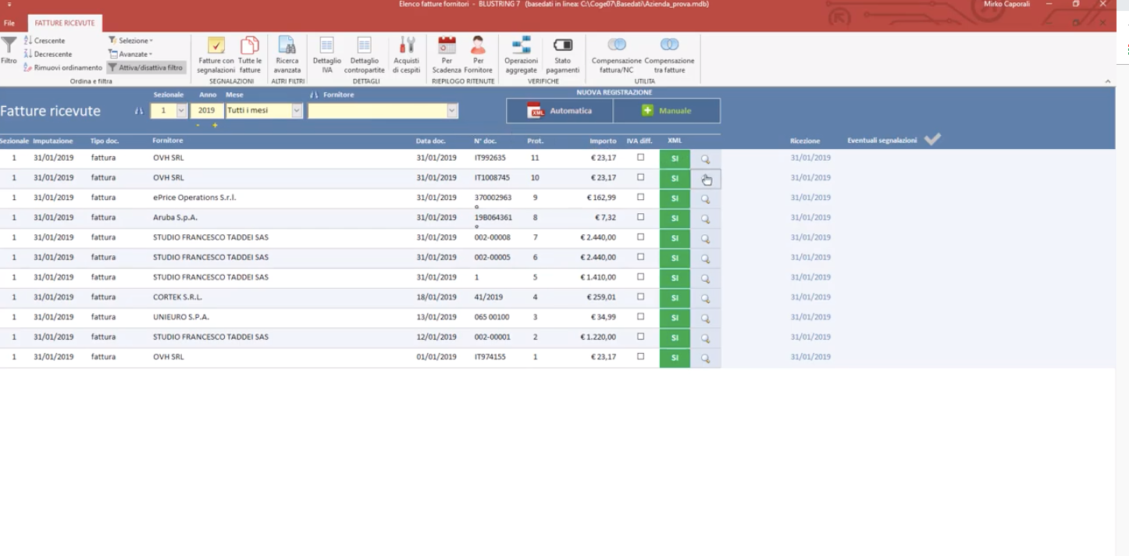
Task: Click the sort icon beside Fornitore
Action: tap(314, 95)
